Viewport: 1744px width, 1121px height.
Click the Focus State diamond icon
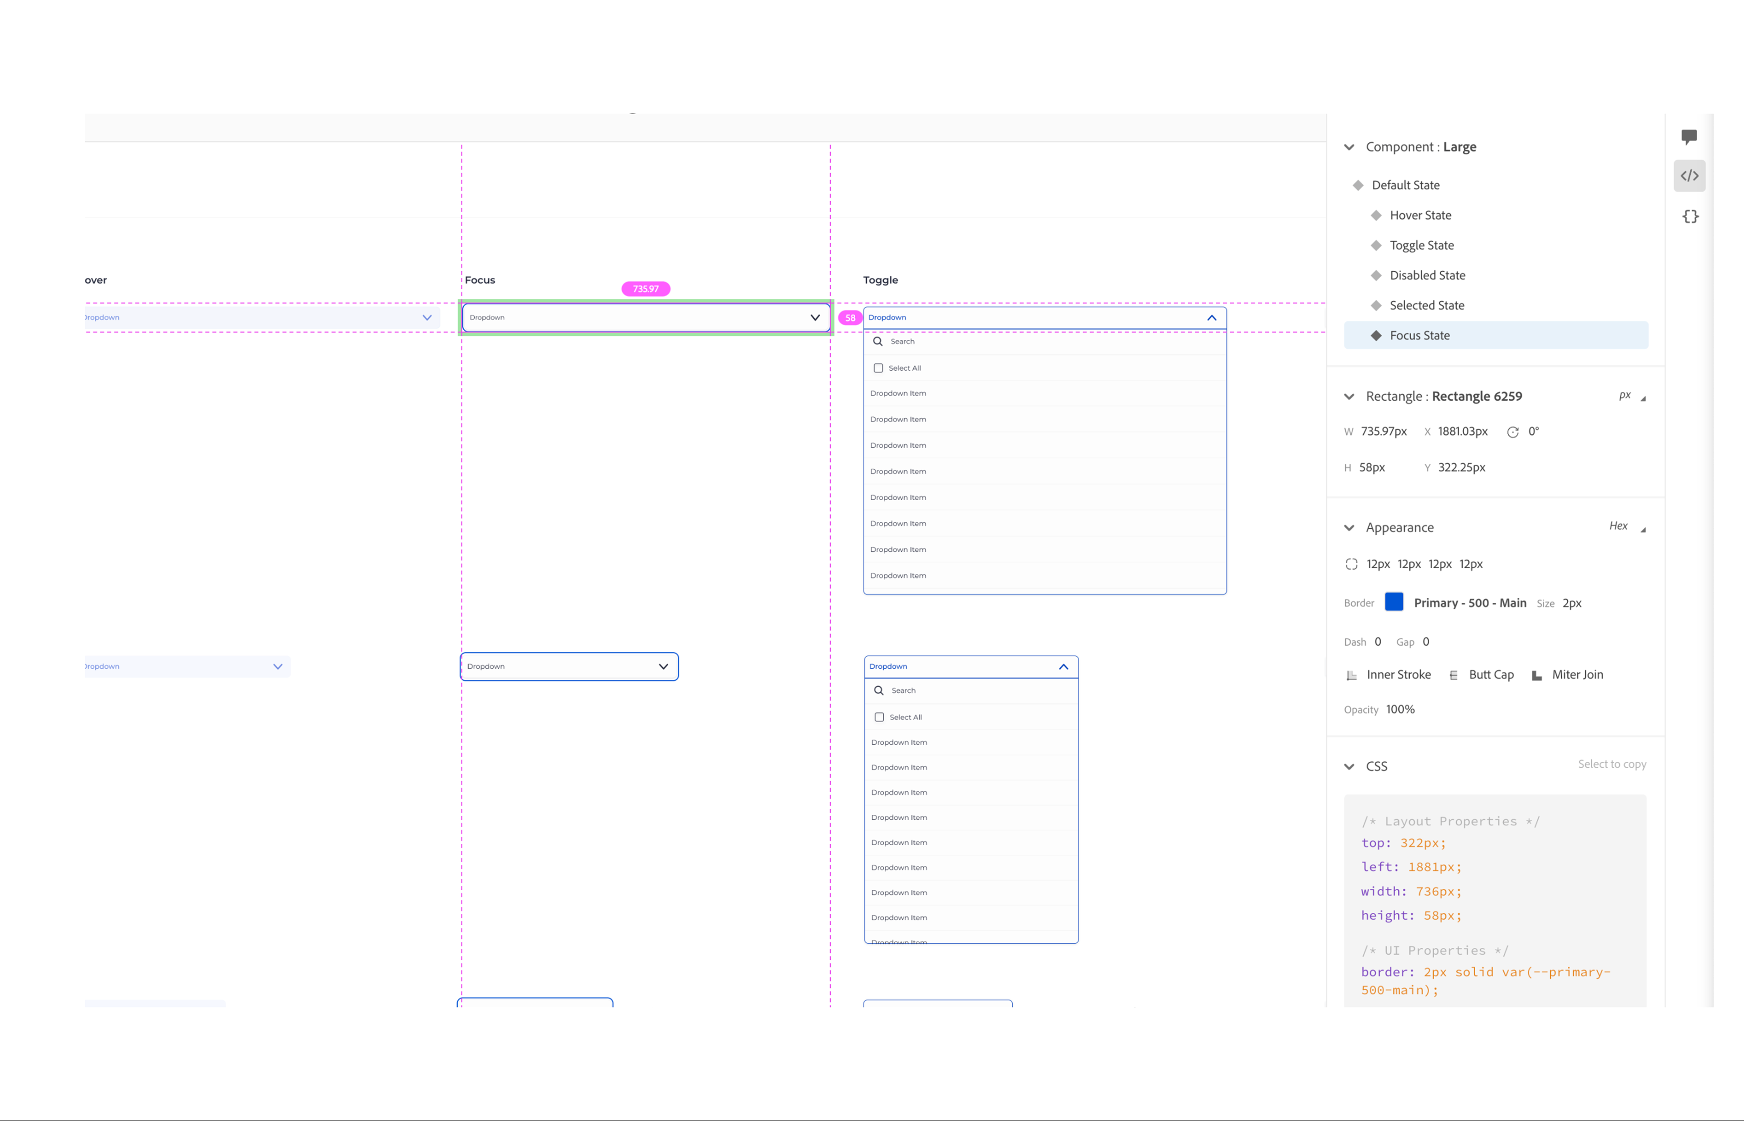1376,336
